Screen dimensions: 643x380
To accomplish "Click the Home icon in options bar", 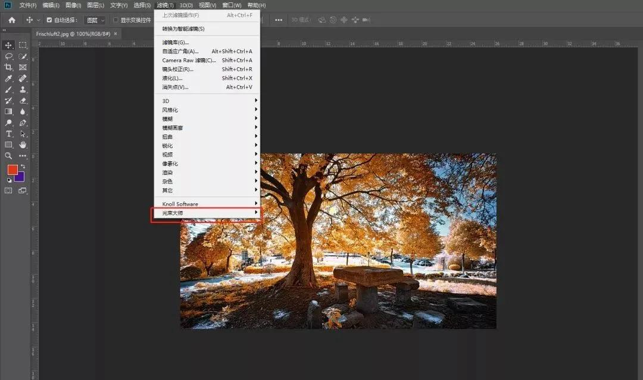I will click(x=11, y=20).
